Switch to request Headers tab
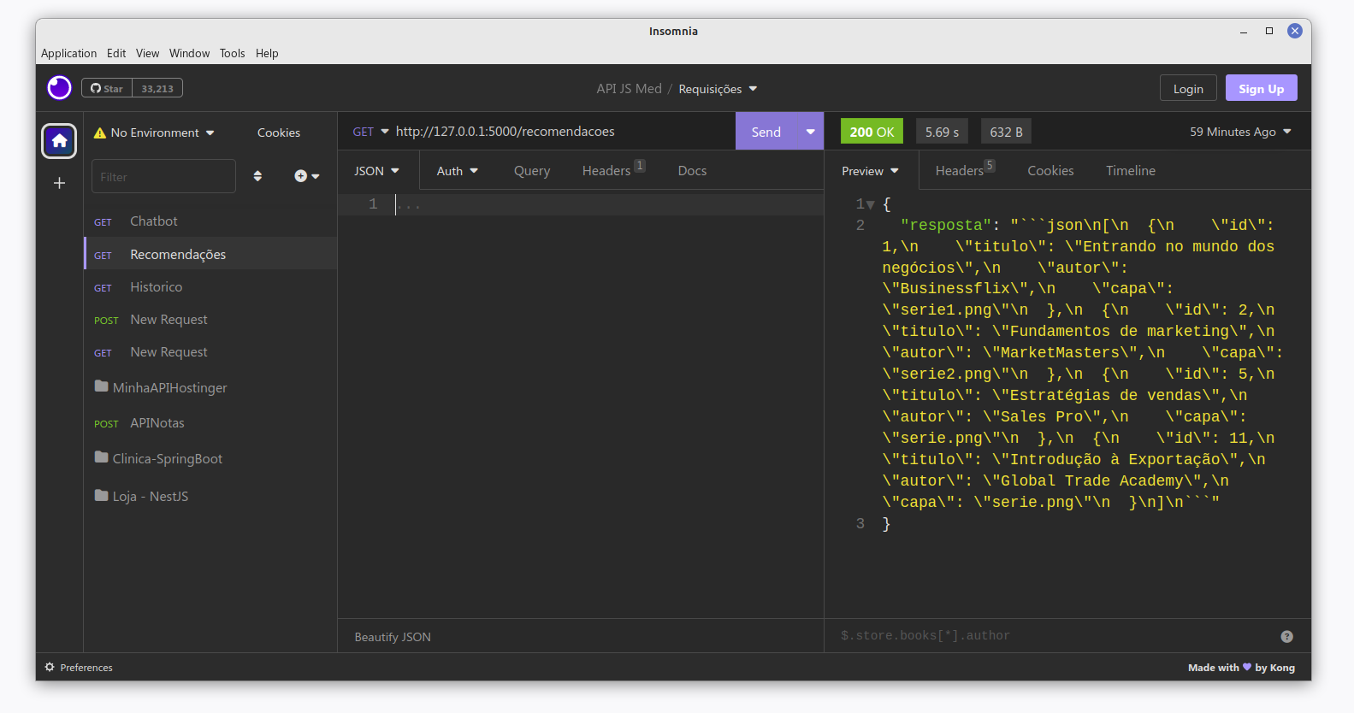1354x713 pixels. (613, 170)
